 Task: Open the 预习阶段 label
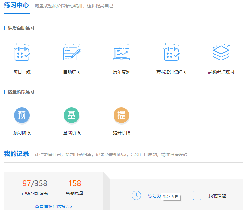coord(22,133)
